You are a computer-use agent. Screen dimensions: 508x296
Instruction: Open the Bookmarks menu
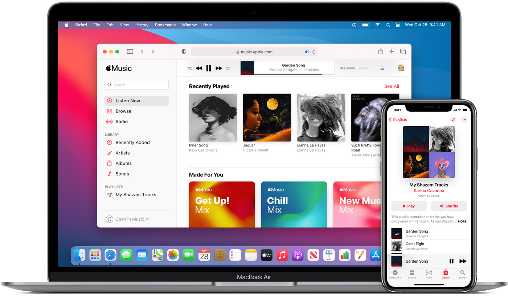(165, 25)
